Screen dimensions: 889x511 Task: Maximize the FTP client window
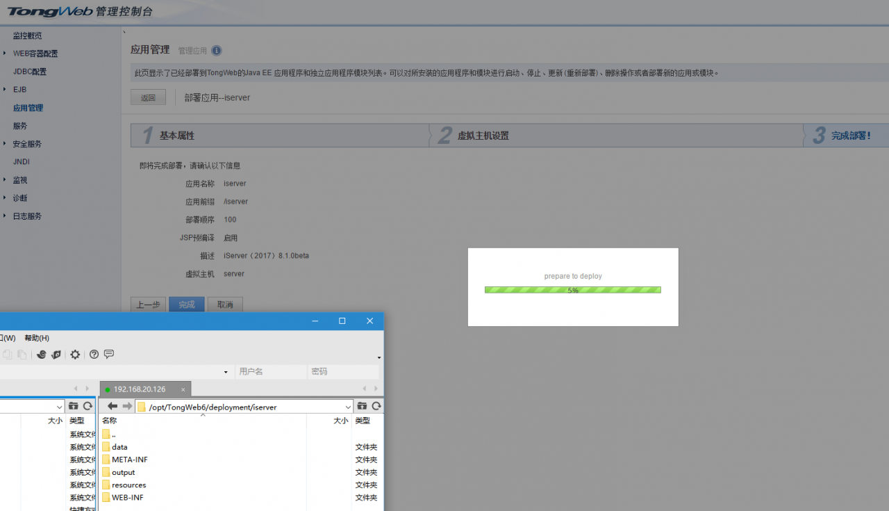342,321
